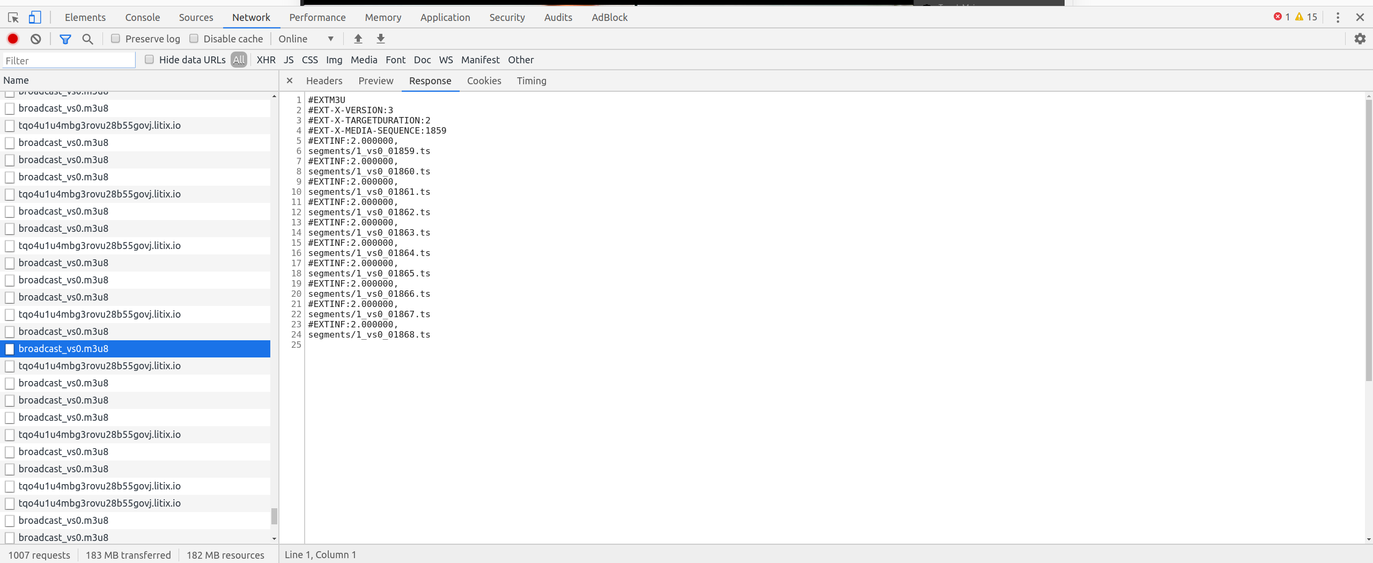Clear the network request log
The width and height of the screenshot is (1373, 563).
[35, 38]
